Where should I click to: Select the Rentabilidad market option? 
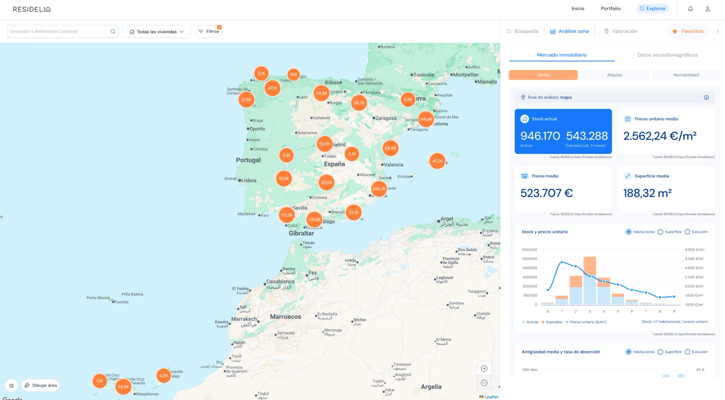[x=686, y=75]
